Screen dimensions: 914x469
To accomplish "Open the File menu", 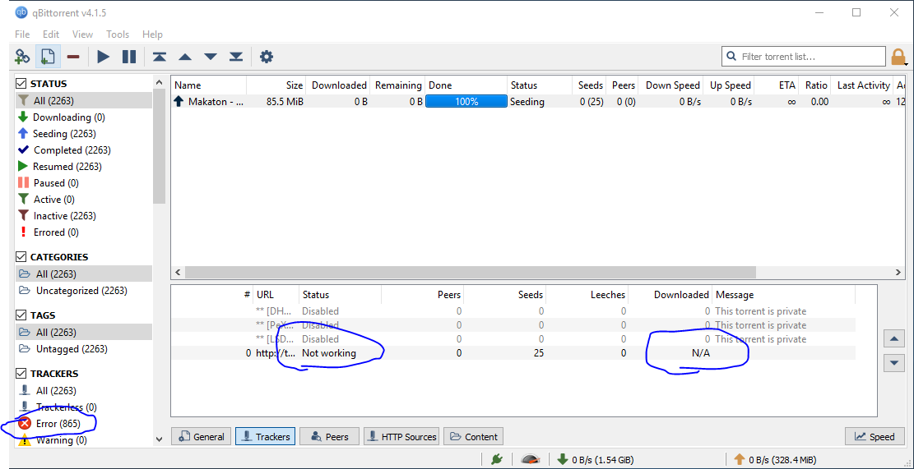I will (22, 34).
